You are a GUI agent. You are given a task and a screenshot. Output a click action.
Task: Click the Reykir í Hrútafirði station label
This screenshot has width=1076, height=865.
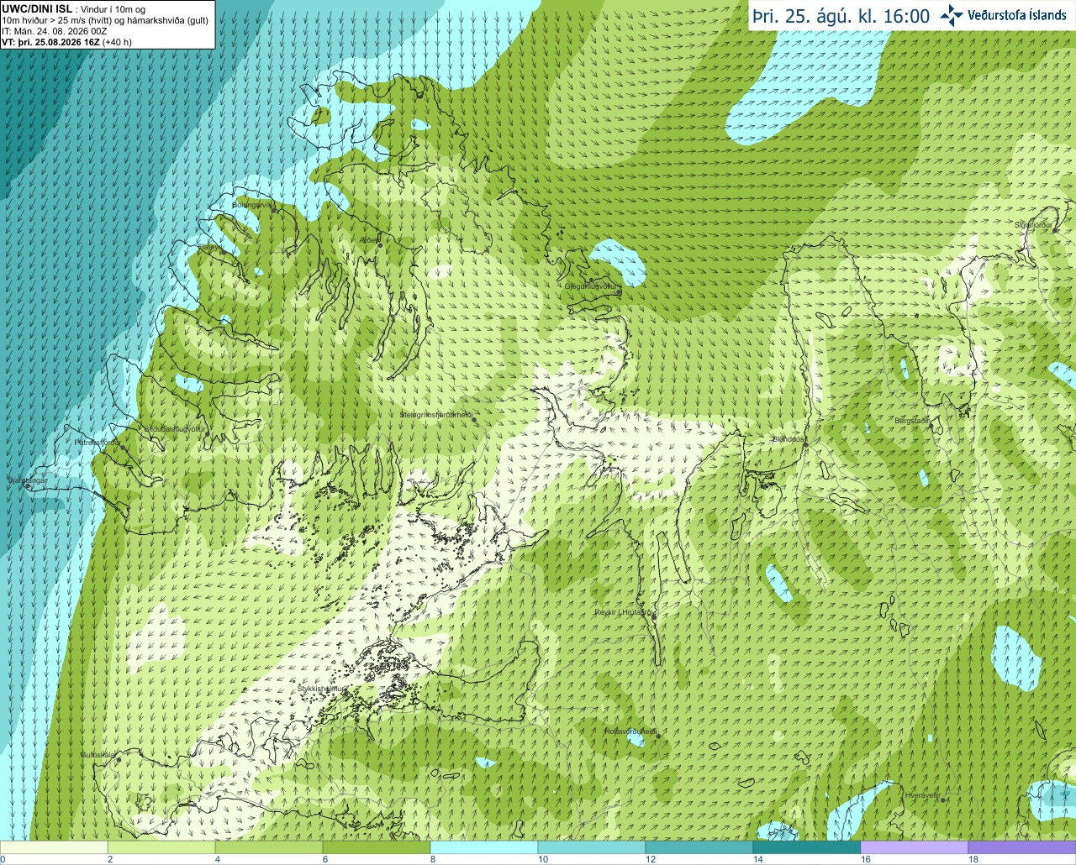coord(625,613)
